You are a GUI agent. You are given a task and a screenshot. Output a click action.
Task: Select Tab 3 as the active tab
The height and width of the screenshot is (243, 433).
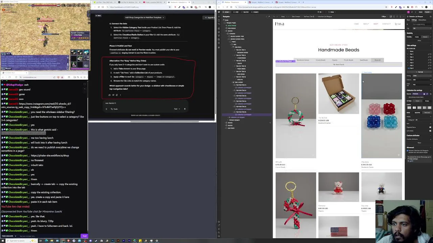click(x=411, y=60)
